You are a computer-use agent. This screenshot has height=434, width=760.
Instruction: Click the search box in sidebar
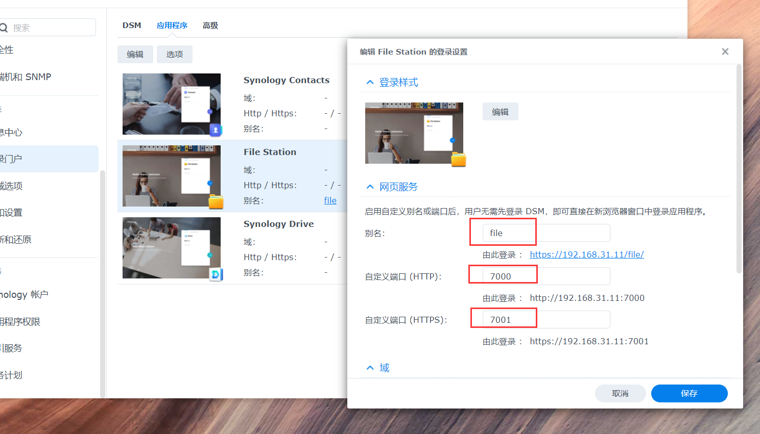49,28
